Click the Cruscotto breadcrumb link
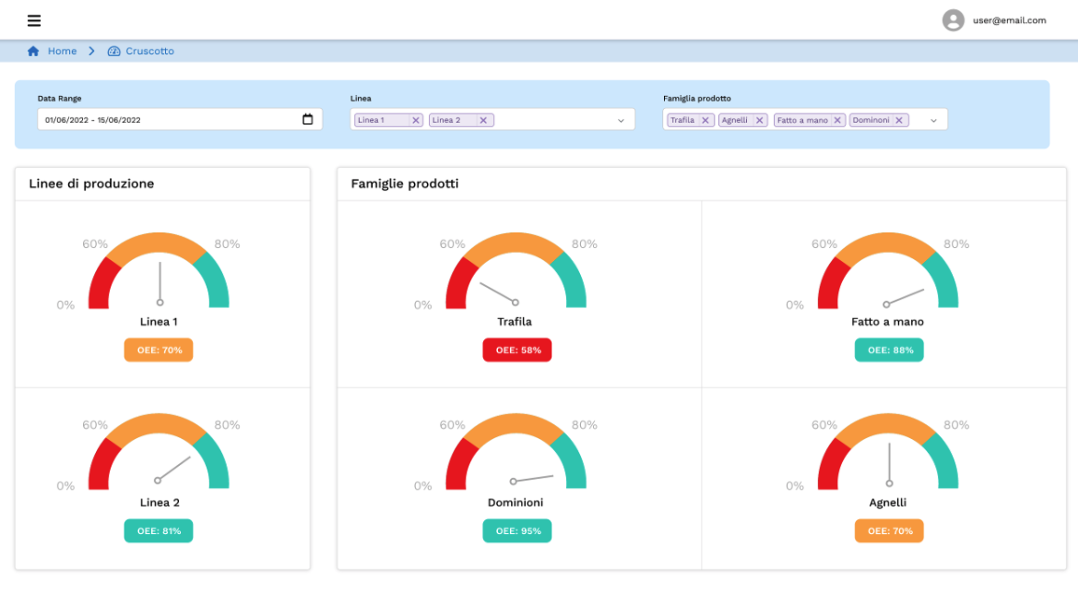Screen dimensions: 1078x603 149,51
